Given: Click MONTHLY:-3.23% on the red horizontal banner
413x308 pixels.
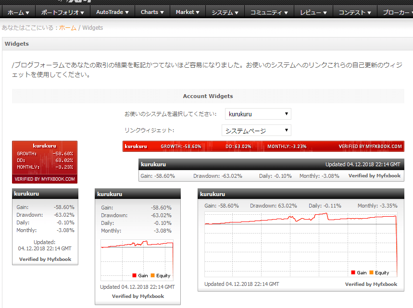Looking at the screenshot, I should [x=287, y=147].
